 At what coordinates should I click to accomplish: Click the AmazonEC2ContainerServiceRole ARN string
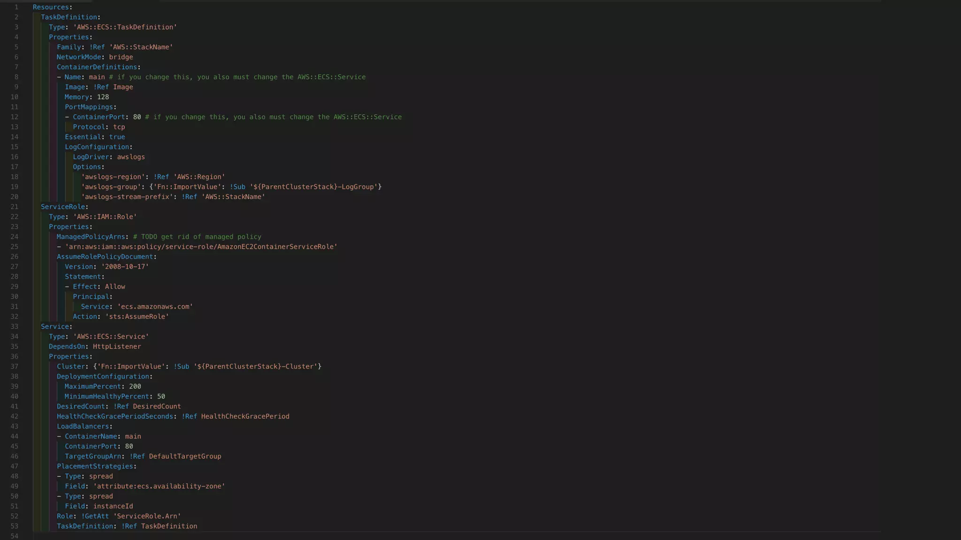tap(201, 247)
